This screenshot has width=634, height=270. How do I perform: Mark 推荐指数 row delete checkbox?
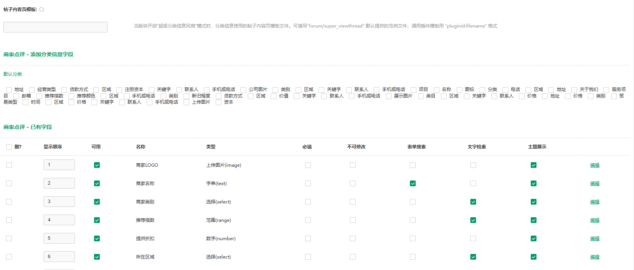pos(9,220)
